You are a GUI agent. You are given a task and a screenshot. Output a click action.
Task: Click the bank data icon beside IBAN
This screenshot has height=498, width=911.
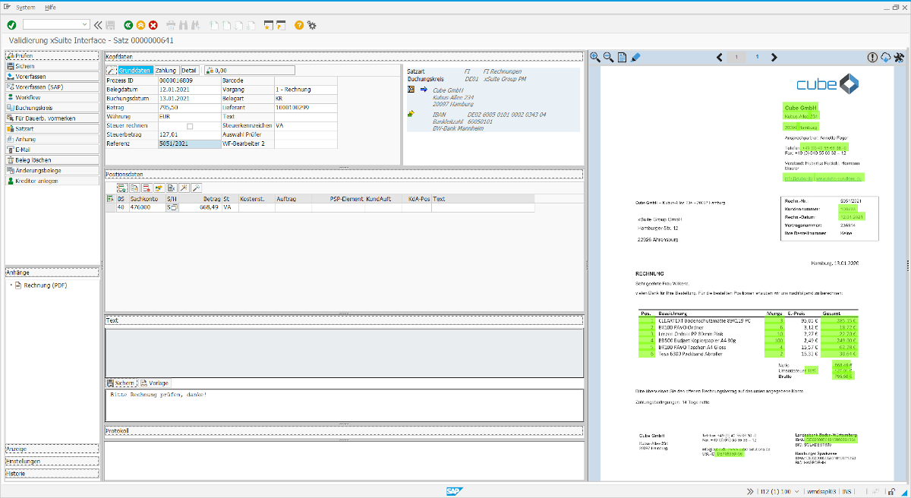pyautogui.click(x=411, y=114)
